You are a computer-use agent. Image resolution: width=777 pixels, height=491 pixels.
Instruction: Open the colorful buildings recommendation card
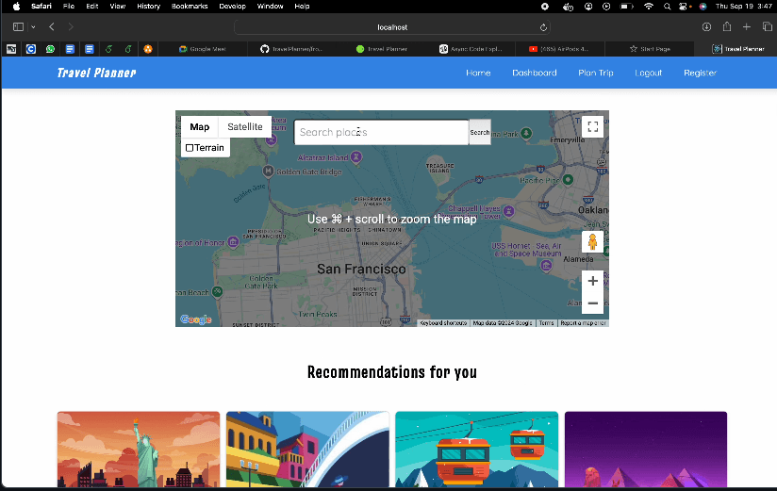[x=307, y=449]
